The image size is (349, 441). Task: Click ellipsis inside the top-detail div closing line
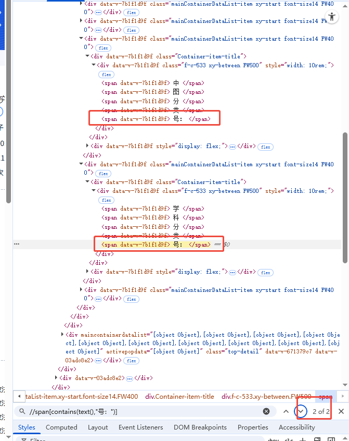pyautogui.click(x=98, y=361)
